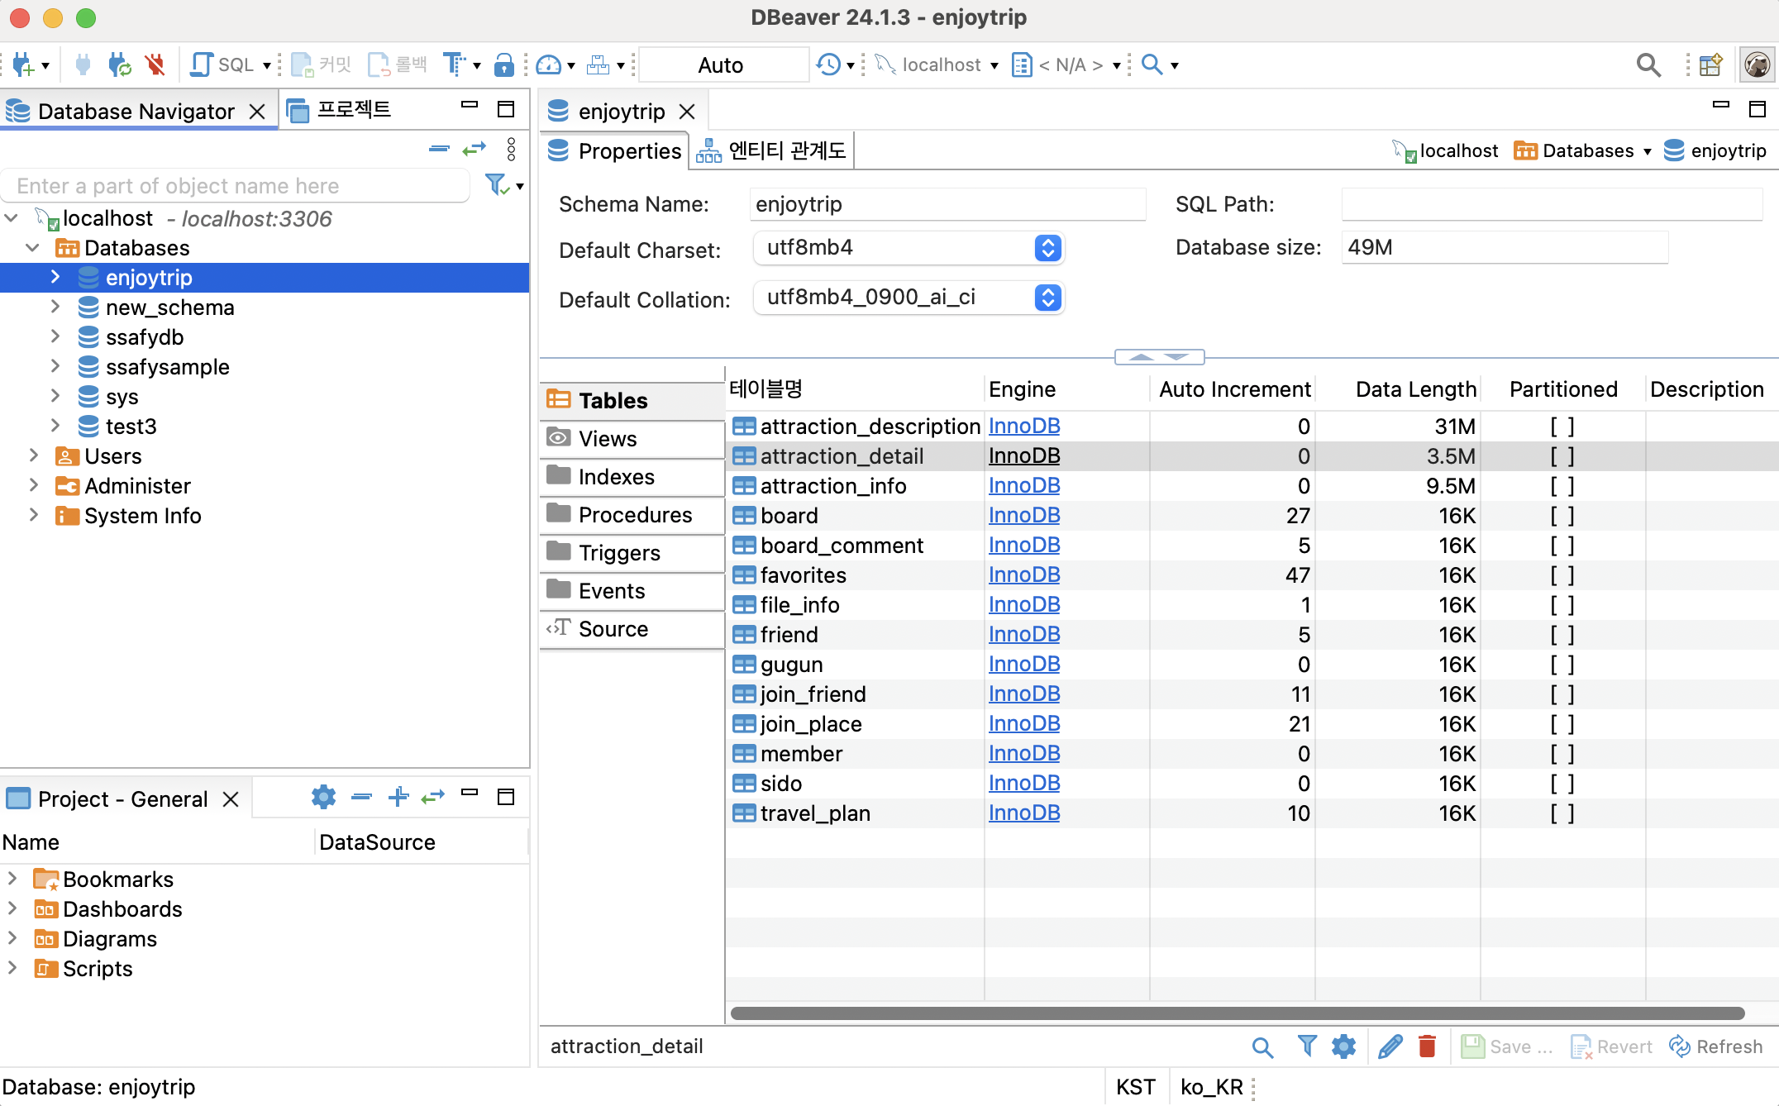The width and height of the screenshot is (1779, 1106).
Task: Expand the ssafydb database tree node
Action: click(x=55, y=337)
